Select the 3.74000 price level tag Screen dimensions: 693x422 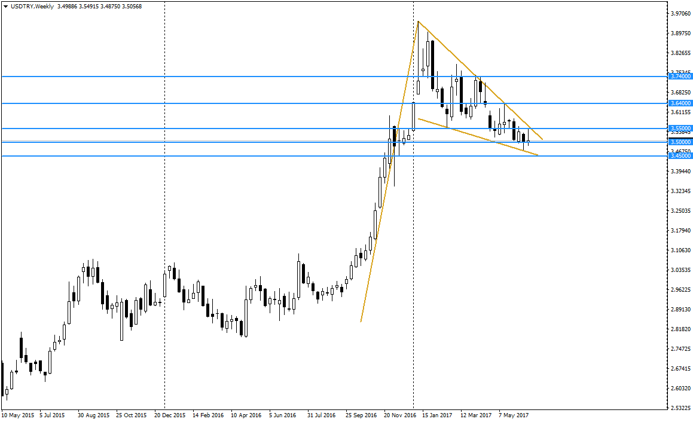click(680, 77)
